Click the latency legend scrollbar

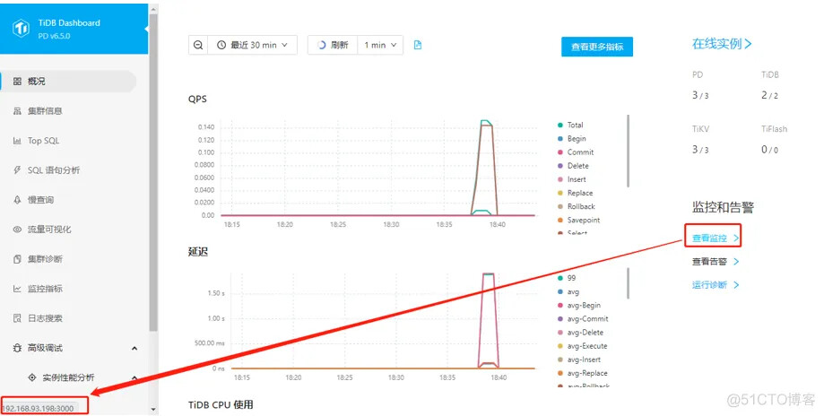click(628, 283)
